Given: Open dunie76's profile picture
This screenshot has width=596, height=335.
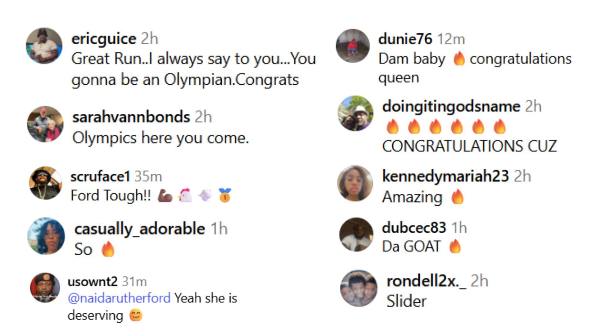Looking at the screenshot, I should [353, 46].
